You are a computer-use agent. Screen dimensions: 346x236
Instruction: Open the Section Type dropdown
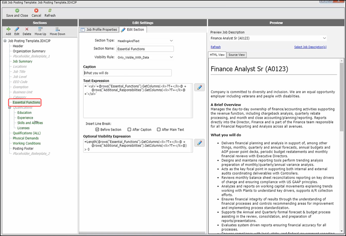[171, 40]
